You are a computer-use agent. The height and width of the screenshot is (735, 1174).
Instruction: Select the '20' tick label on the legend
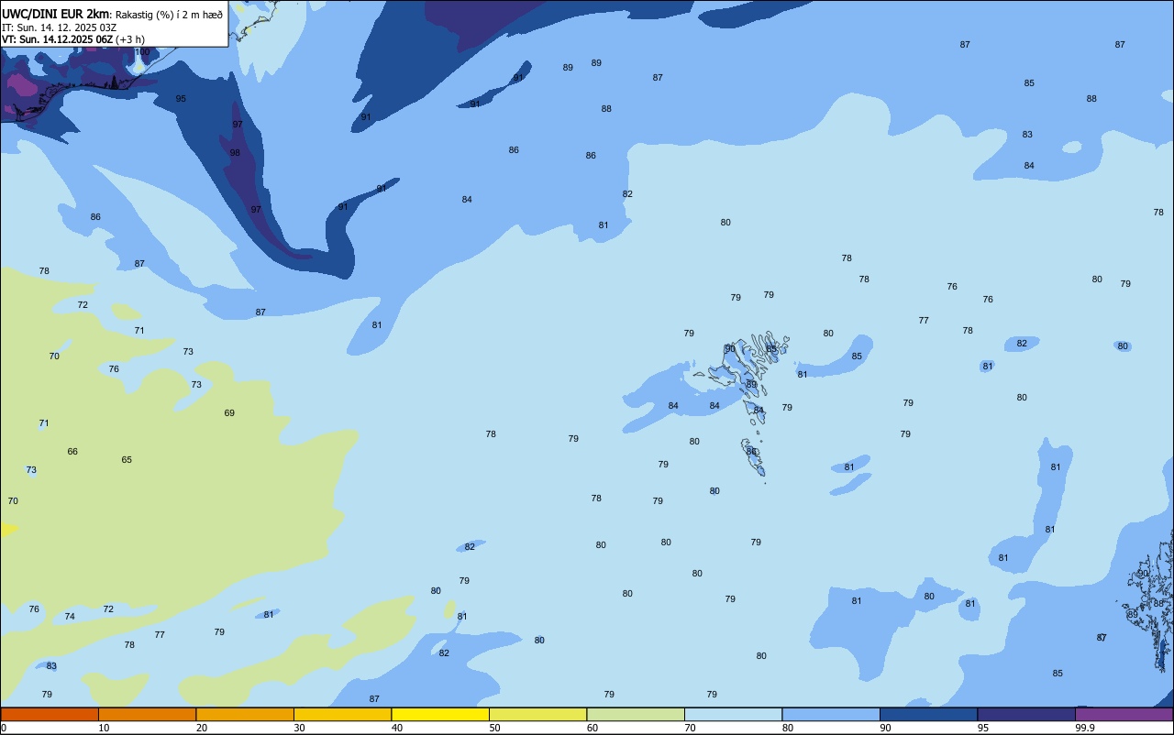[x=201, y=728]
